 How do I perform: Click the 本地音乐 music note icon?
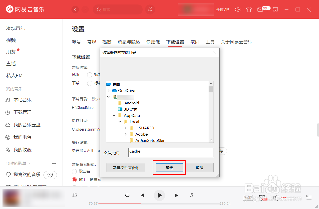pos(8,100)
